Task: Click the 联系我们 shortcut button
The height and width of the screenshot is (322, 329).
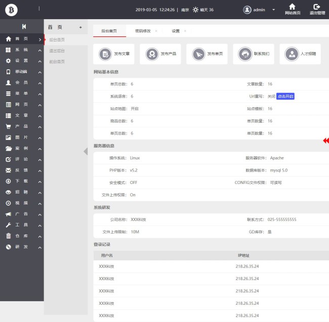Action: 254,54
